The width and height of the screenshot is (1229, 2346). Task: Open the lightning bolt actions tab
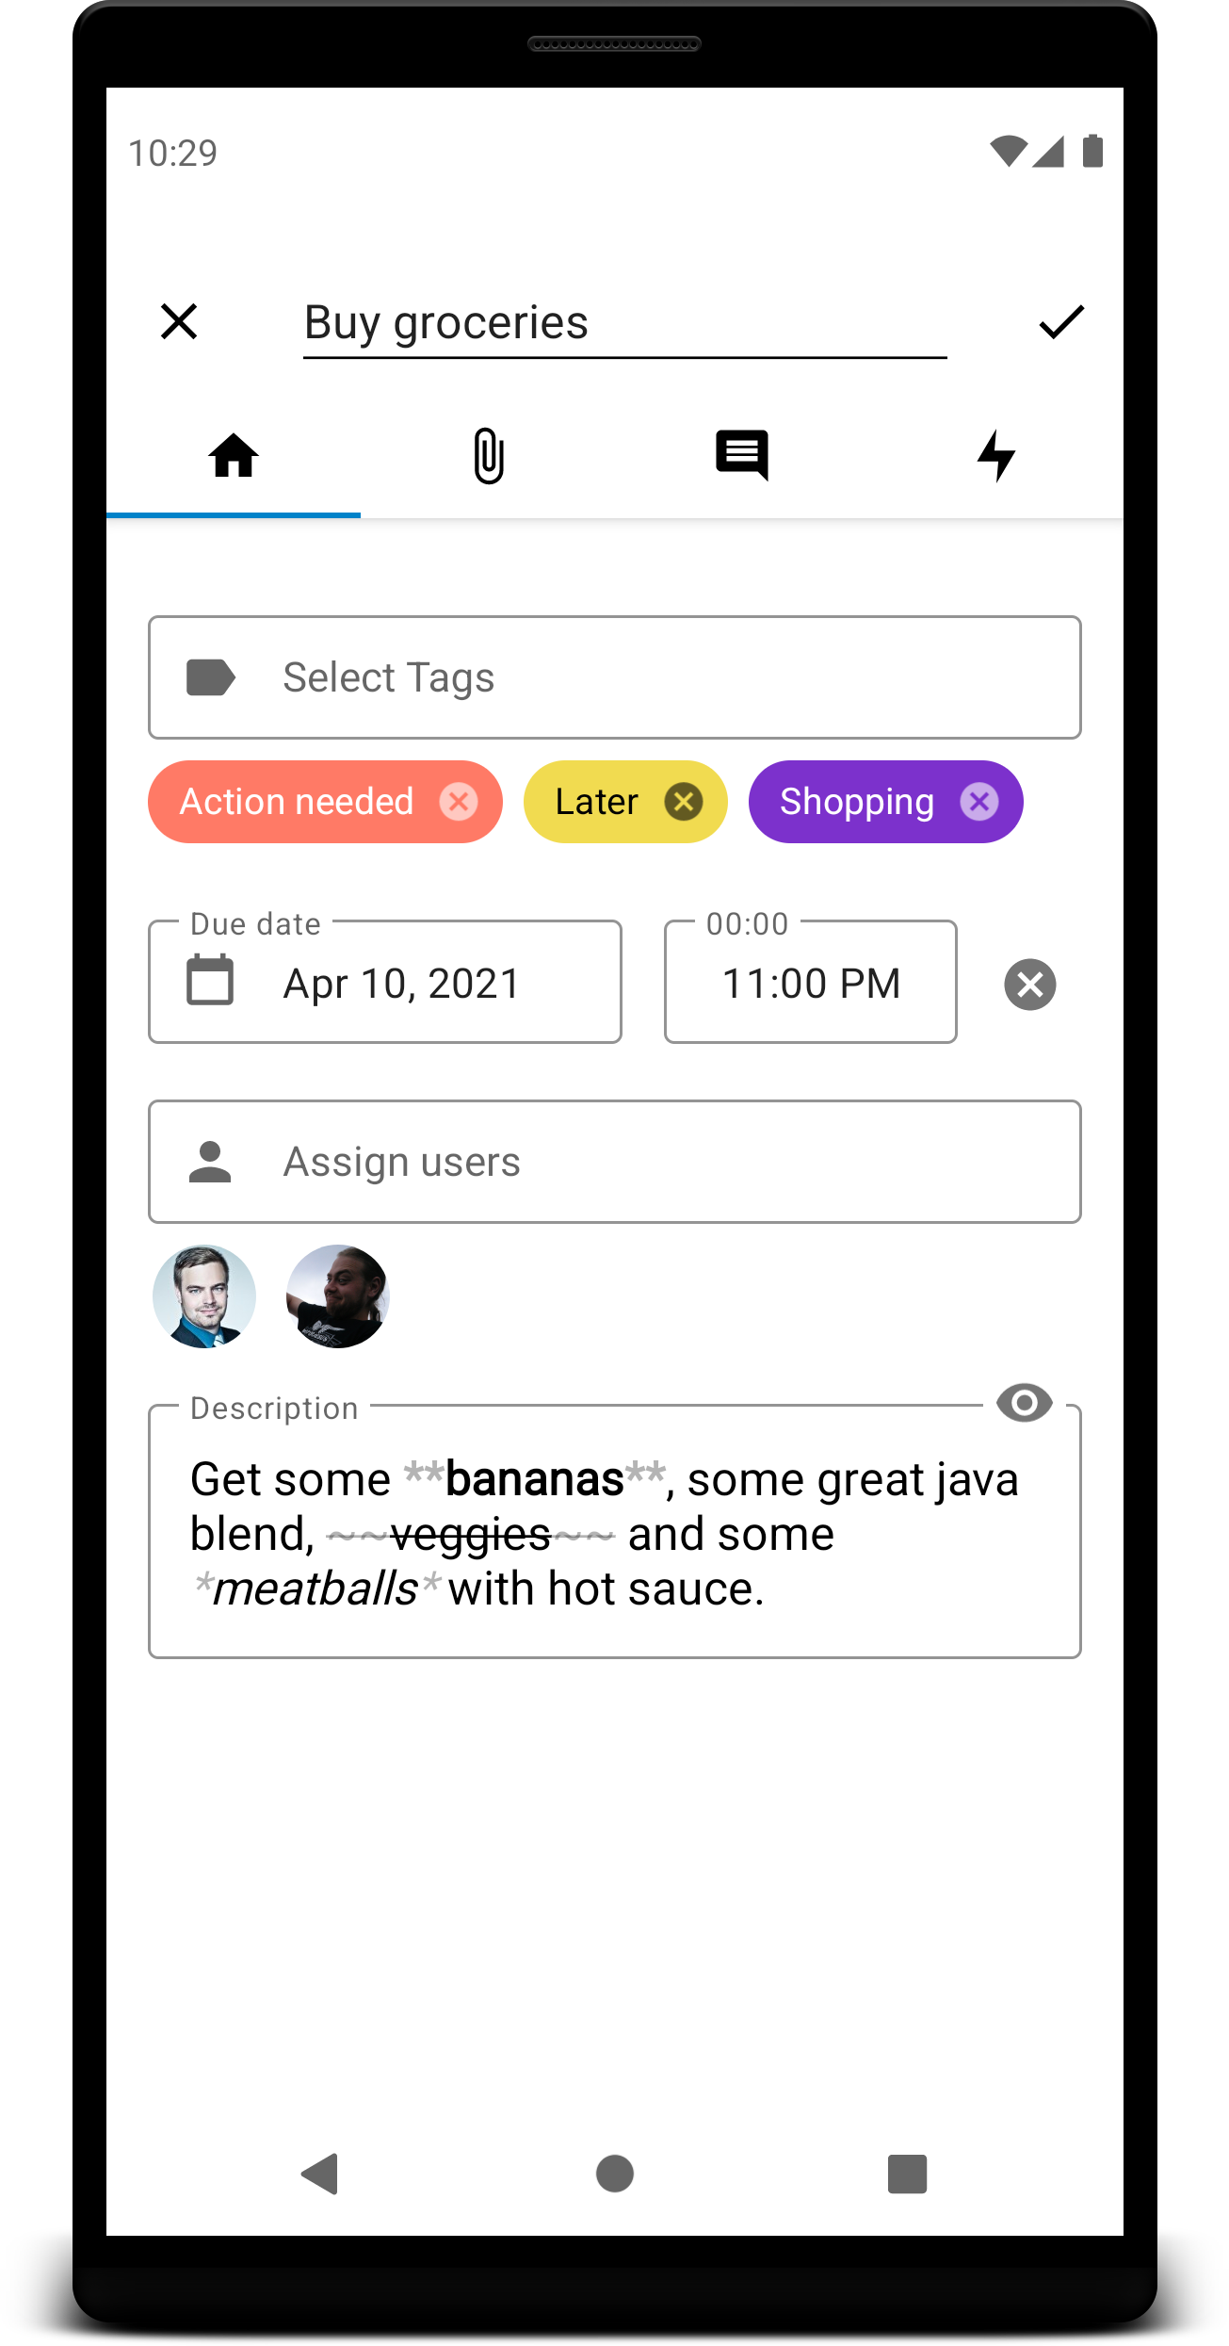pos(996,456)
